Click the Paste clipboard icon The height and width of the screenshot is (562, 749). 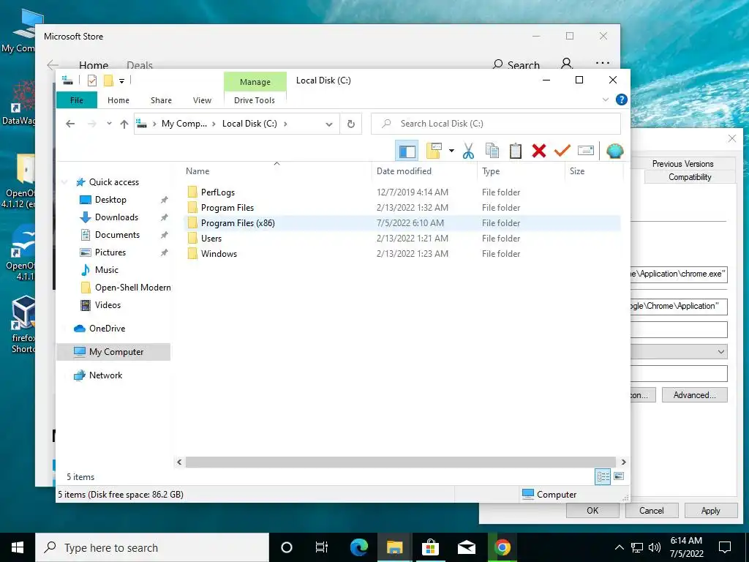[x=516, y=151]
